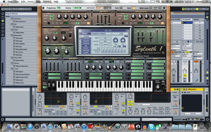Open the Insert menu
Screen dimensions: 211x132
coord(30,2)
